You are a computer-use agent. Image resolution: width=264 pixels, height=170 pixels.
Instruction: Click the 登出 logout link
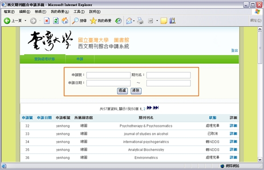coord(234,51)
